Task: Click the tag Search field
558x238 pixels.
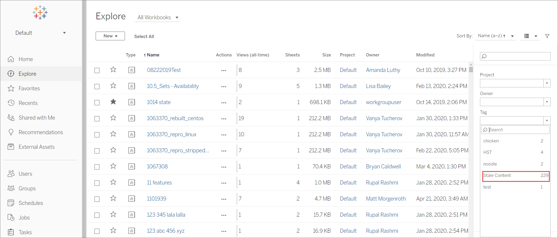Action: click(515, 130)
